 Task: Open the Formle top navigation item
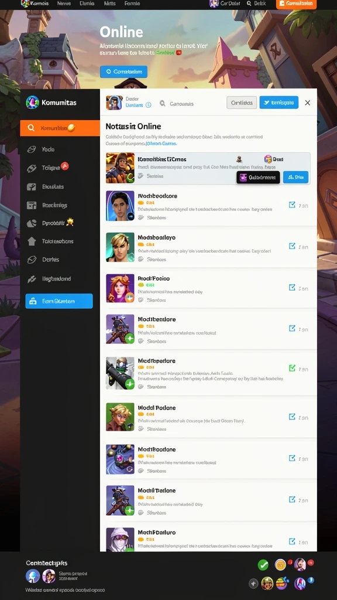point(132,4)
